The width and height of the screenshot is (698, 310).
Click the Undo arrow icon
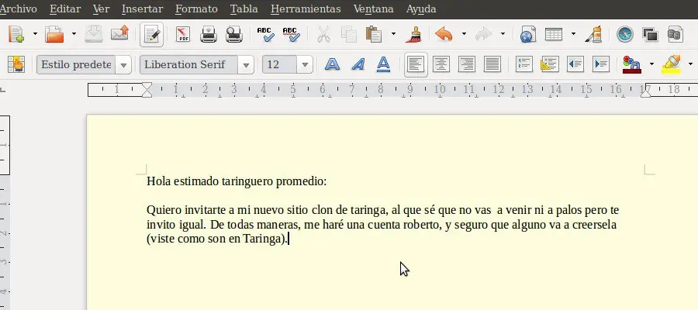(x=444, y=34)
